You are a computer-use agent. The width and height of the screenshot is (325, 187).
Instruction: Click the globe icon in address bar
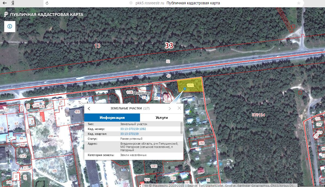[131, 3]
